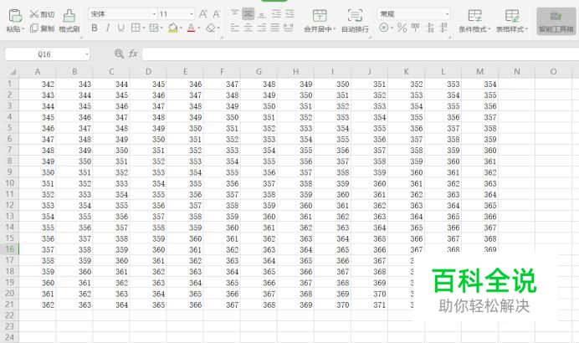
Task: Click the Copy (复制) button
Action: point(43,28)
